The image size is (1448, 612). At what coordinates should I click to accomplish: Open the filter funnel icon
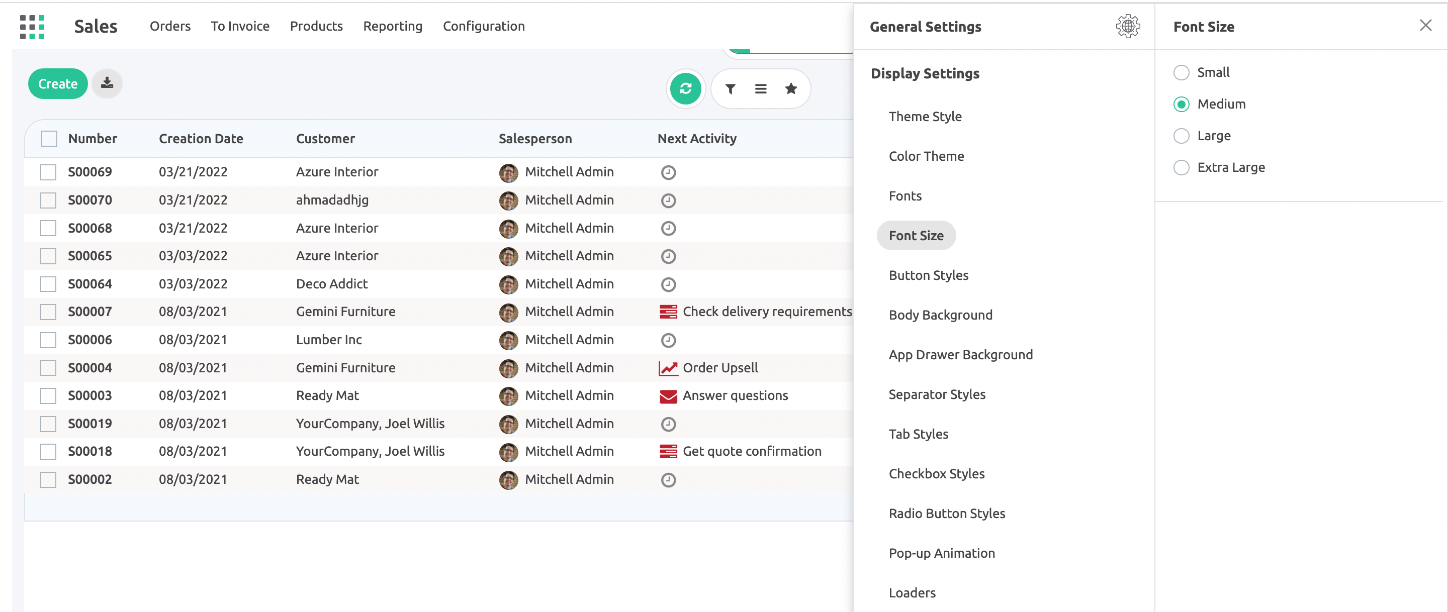(x=730, y=89)
